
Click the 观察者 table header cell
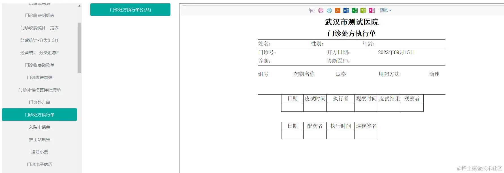tap(412, 99)
